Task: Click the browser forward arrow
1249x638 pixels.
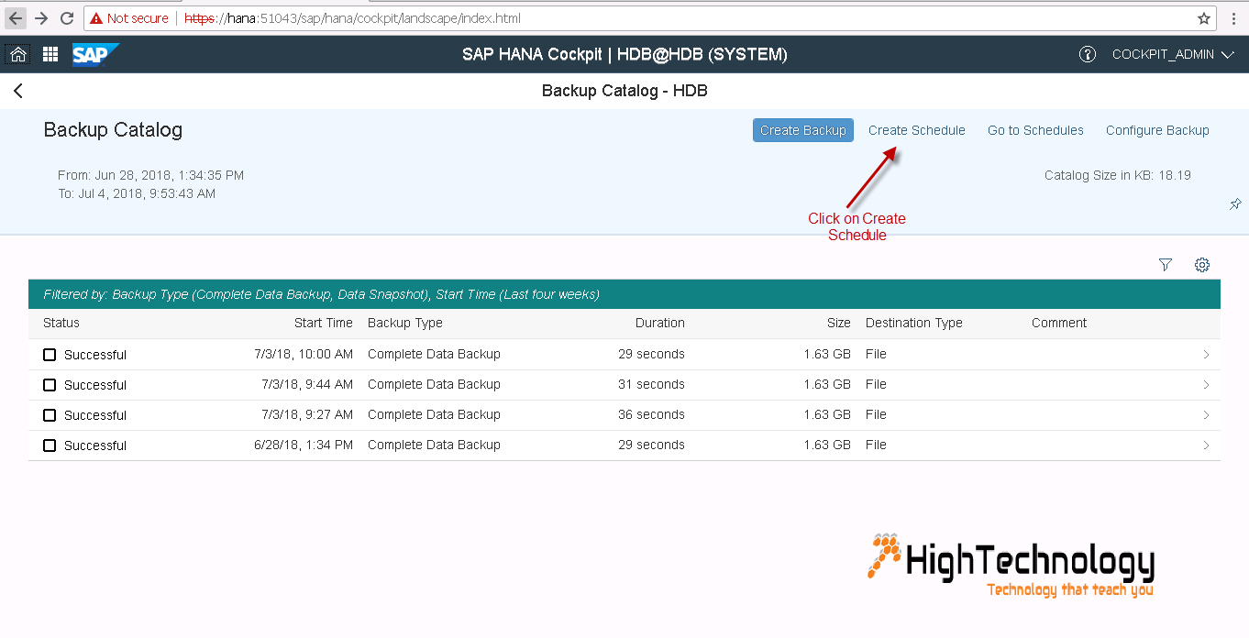Action: point(41,18)
